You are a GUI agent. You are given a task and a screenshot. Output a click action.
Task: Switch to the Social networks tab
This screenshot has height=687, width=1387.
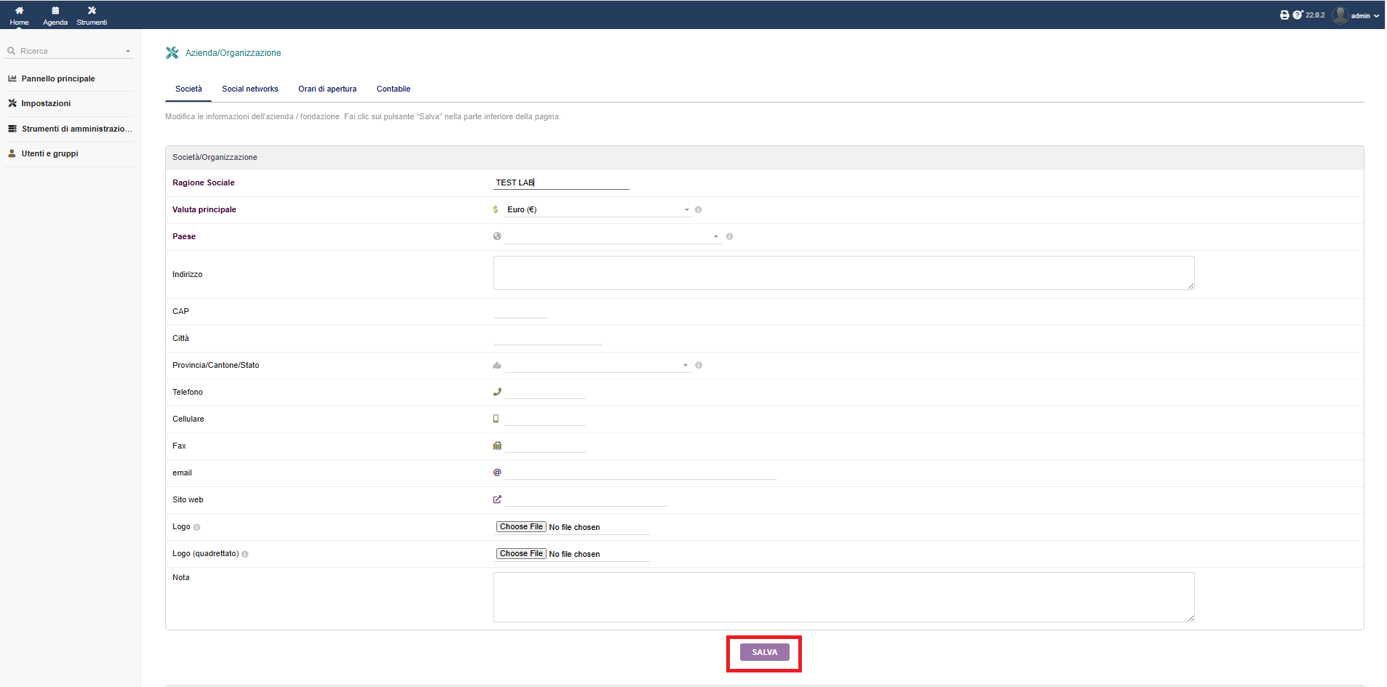pyautogui.click(x=250, y=89)
